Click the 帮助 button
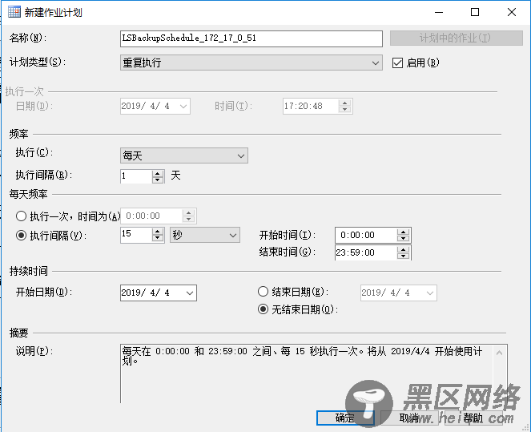 473,418
